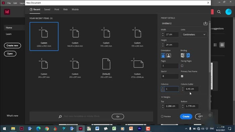
Task: Open File Explorer from the taskbar
Action: 13,129
